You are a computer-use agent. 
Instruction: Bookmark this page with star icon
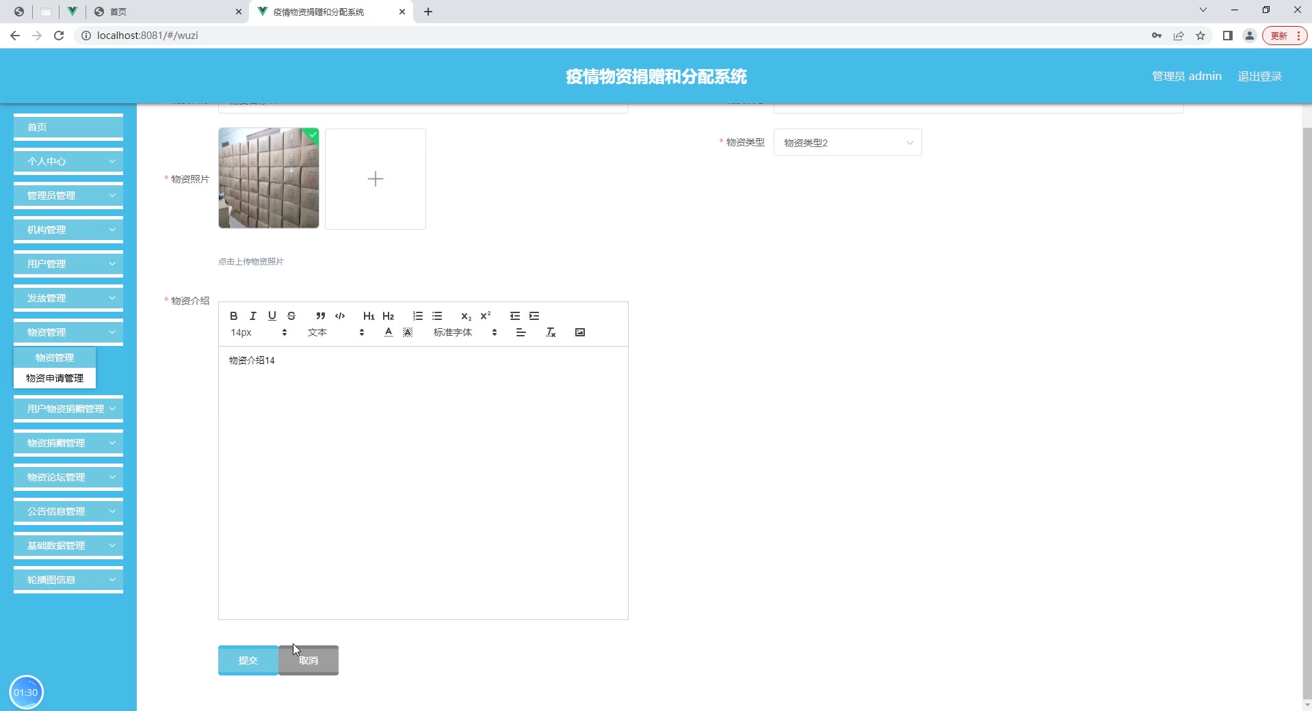(x=1201, y=36)
